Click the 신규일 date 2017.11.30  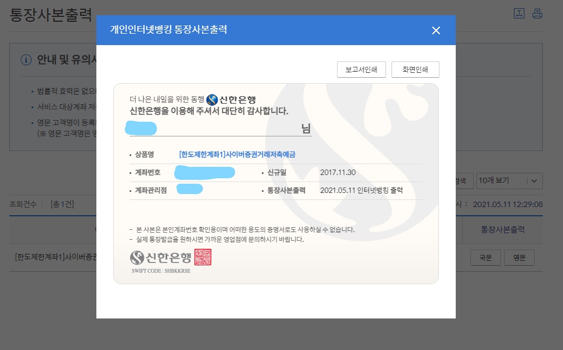338,172
